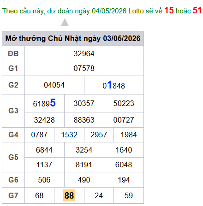This screenshot has width=203, height=206.
Task: Select the G5 result 3254
Action: pos(84,150)
